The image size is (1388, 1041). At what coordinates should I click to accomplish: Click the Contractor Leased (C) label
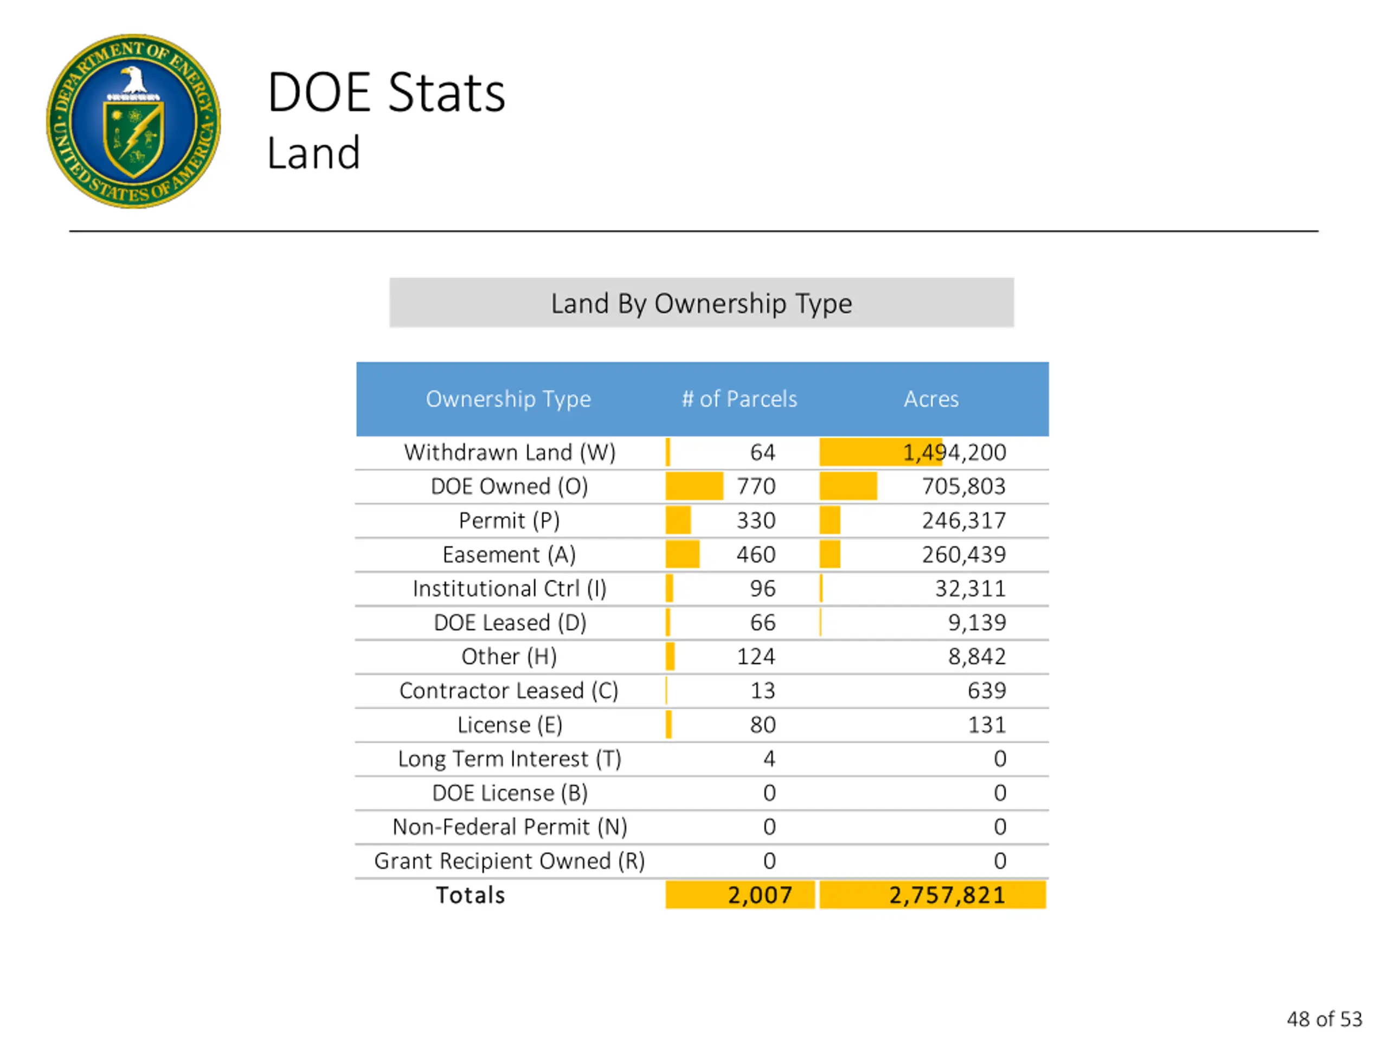pos(509,691)
